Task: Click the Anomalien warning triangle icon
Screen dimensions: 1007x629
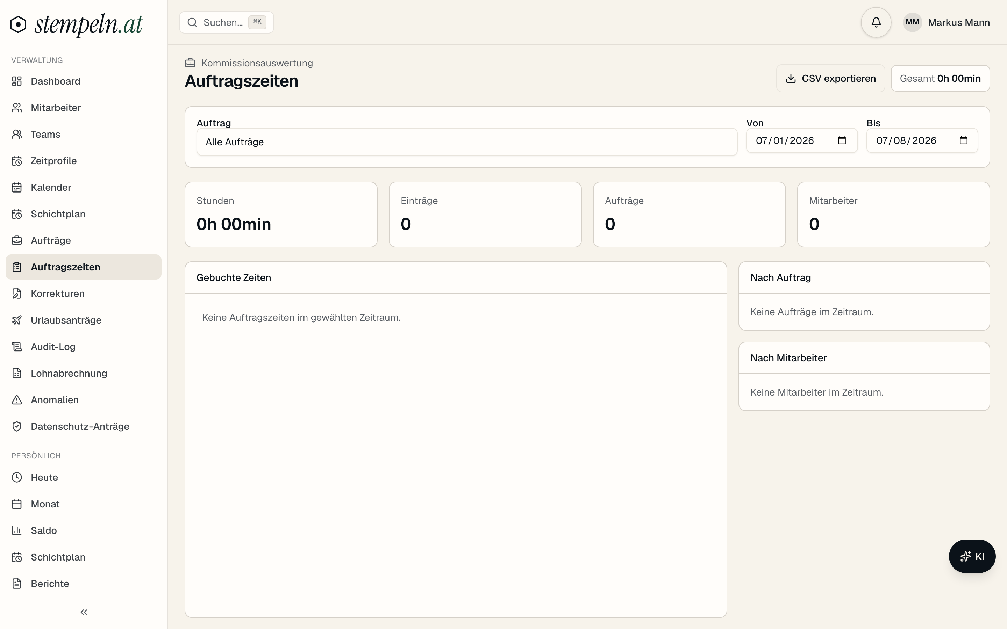Action: click(17, 400)
